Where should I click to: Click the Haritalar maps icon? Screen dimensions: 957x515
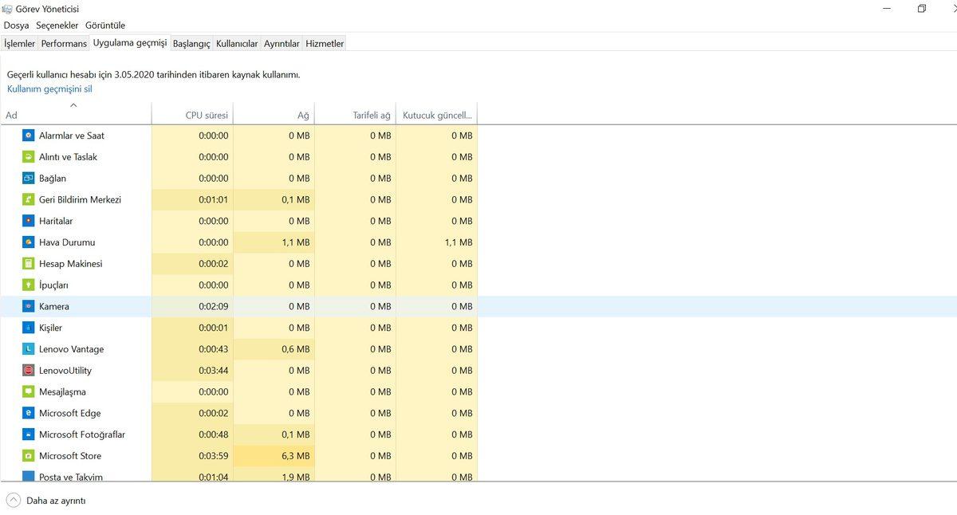click(x=29, y=221)
